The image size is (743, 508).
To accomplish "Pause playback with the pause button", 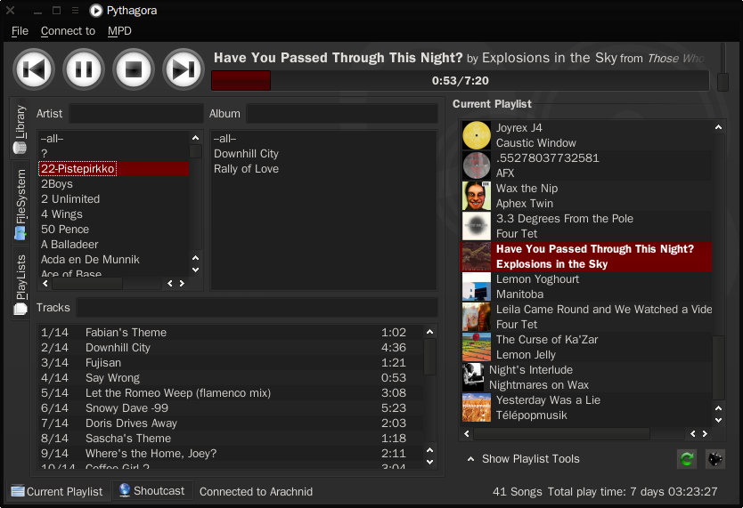I will point(84,69).
